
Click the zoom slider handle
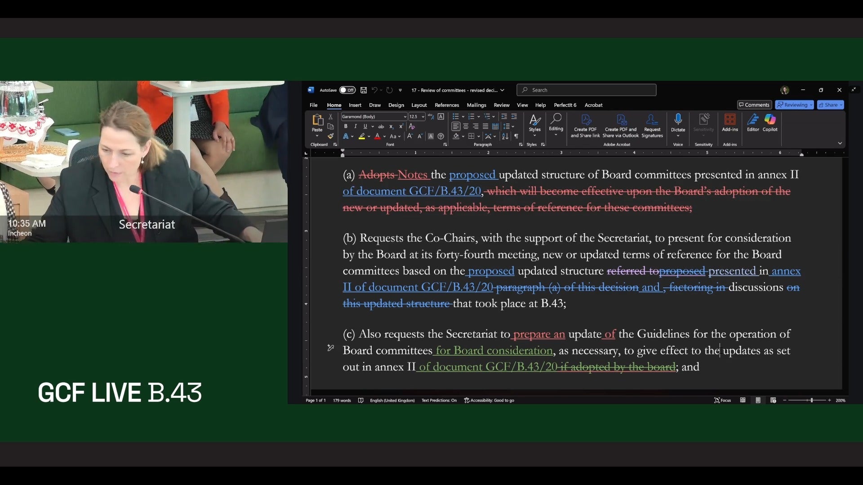811,400
